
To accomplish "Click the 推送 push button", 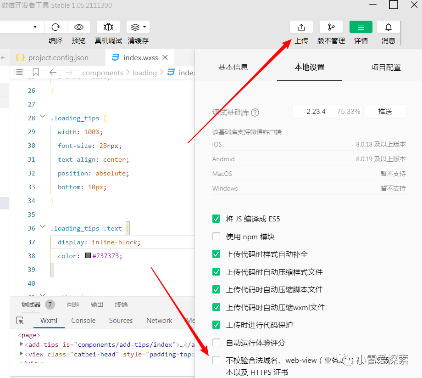I will point(385,112).
